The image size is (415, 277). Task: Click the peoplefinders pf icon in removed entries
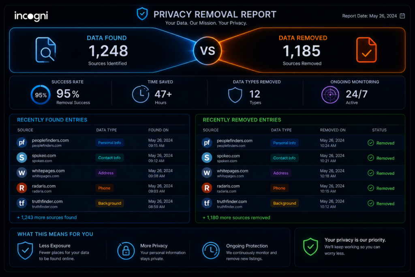(207, 143)
